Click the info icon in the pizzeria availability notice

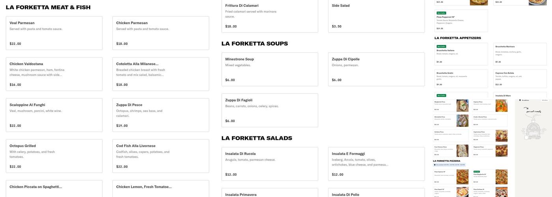point(435,165)
